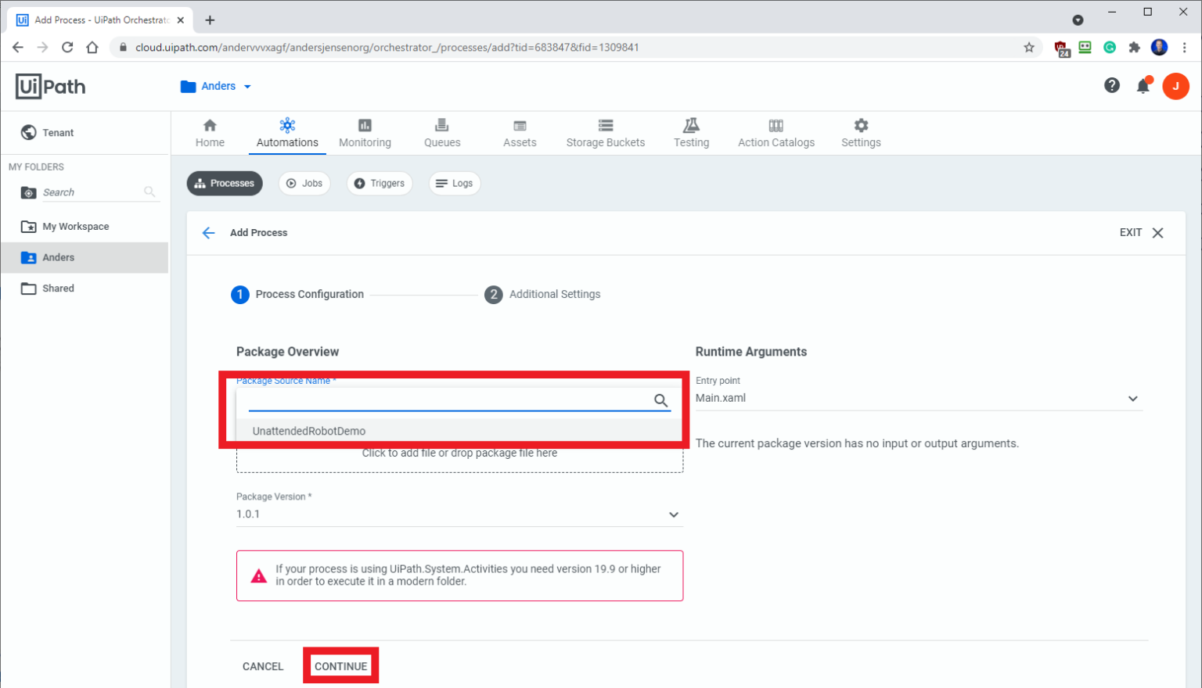
Task: Expand the Anders folder selector chevron
Action: pos(248,86)
